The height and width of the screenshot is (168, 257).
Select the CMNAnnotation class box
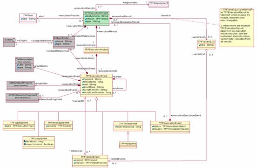[x=24, y=64]
